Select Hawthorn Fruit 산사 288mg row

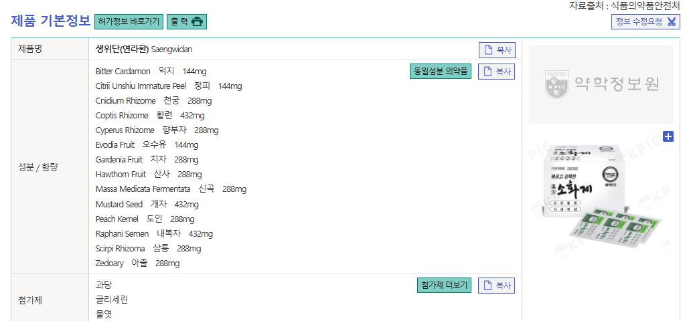[x=149, y=175]
